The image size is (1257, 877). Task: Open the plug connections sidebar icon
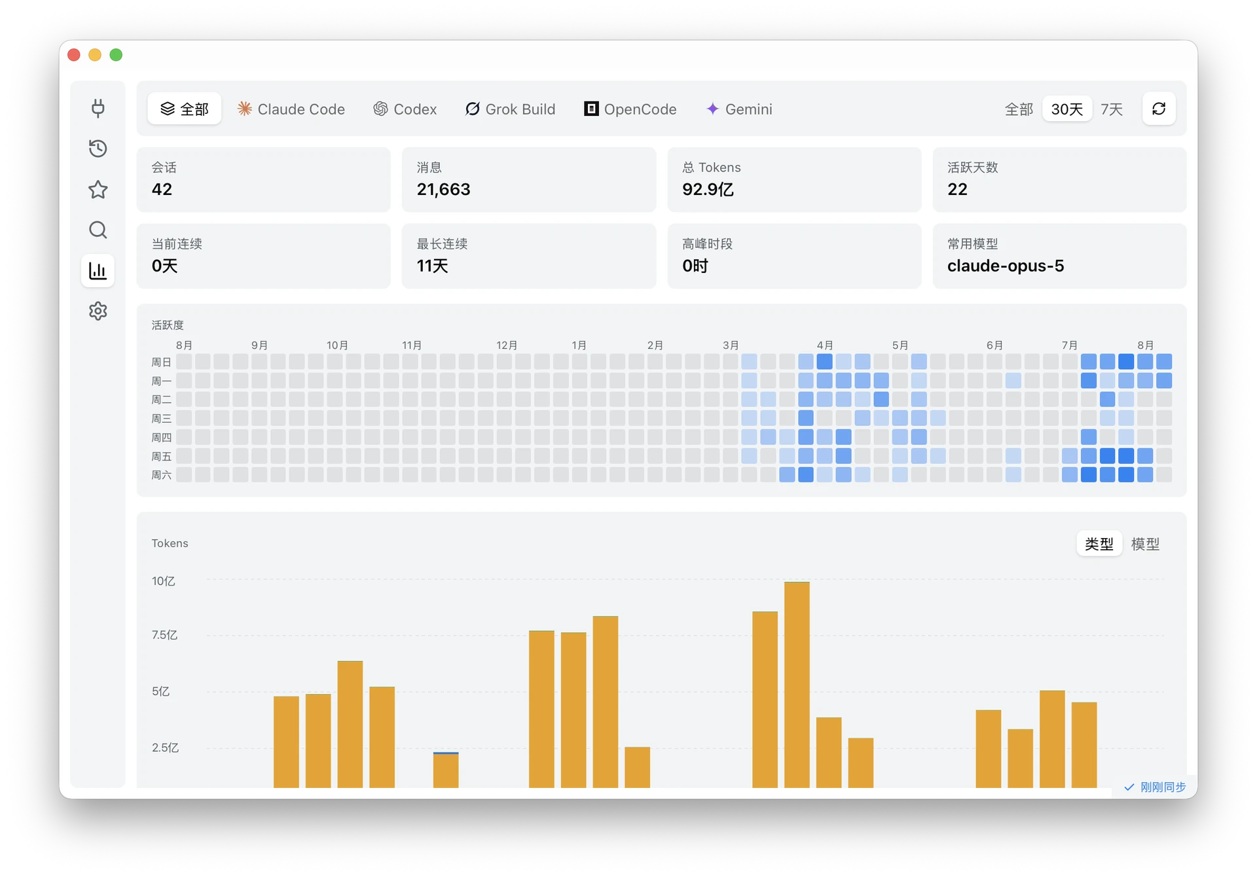[98, 108]
